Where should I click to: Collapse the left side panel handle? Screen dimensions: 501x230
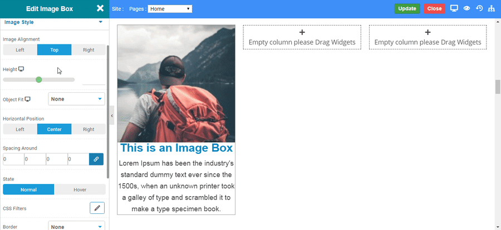112,116
